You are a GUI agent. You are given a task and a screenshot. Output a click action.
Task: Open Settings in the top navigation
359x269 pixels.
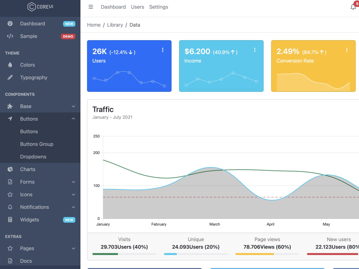click(158, 7)
